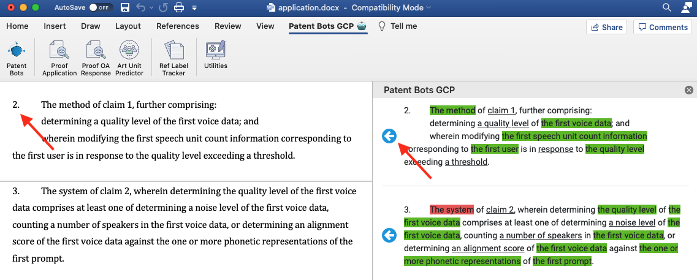The width and height of the screenshot is (697, 280).
Task: Open Ref Label Tracker
Action: point(174,59)
